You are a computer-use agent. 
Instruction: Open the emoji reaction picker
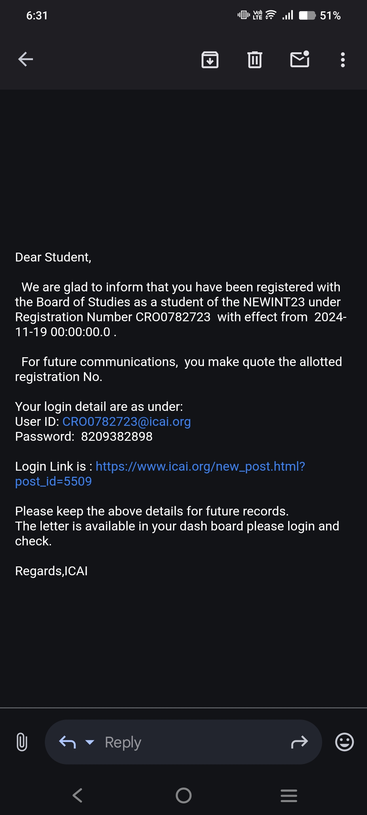tap(344, 742)
